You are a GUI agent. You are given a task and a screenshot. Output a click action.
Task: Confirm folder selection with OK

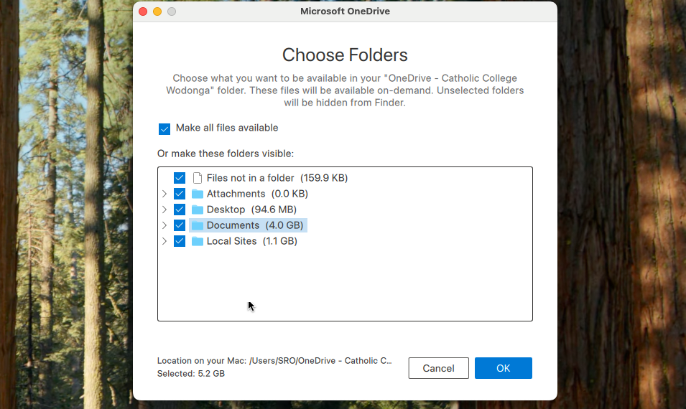503,368
